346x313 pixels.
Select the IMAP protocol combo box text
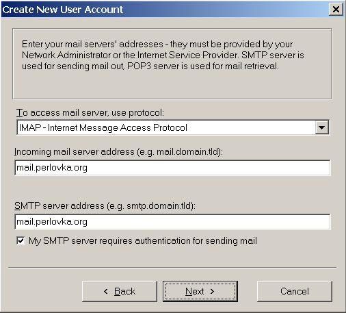tap(103, 127)
